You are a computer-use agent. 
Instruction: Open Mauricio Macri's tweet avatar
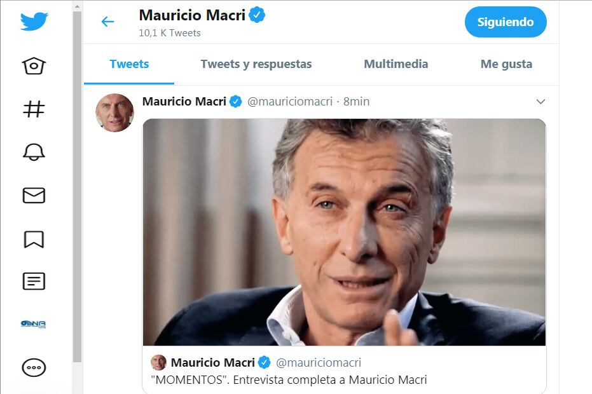tap(114, 112)
